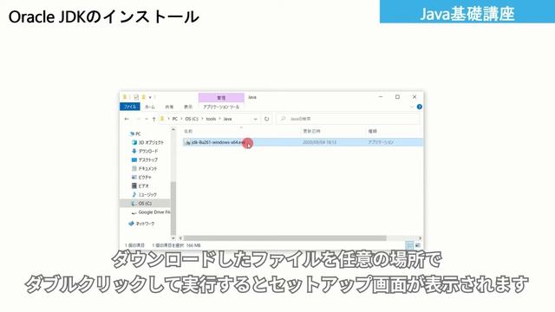Click the folder icon at the title bar's left
This screenshot has width=555, height=312.
[x=125, y=97]
